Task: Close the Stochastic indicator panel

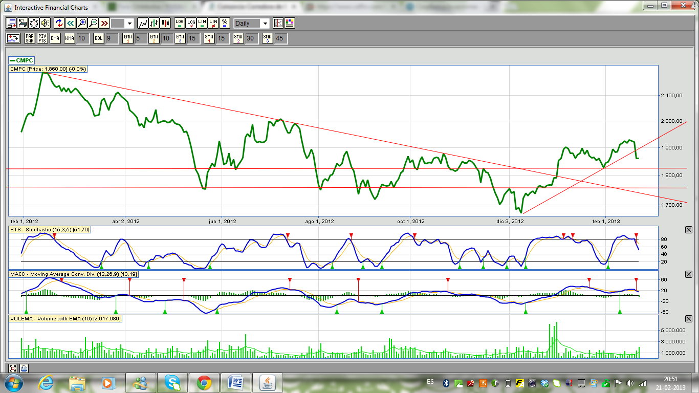Action: (x=688, y=230)
